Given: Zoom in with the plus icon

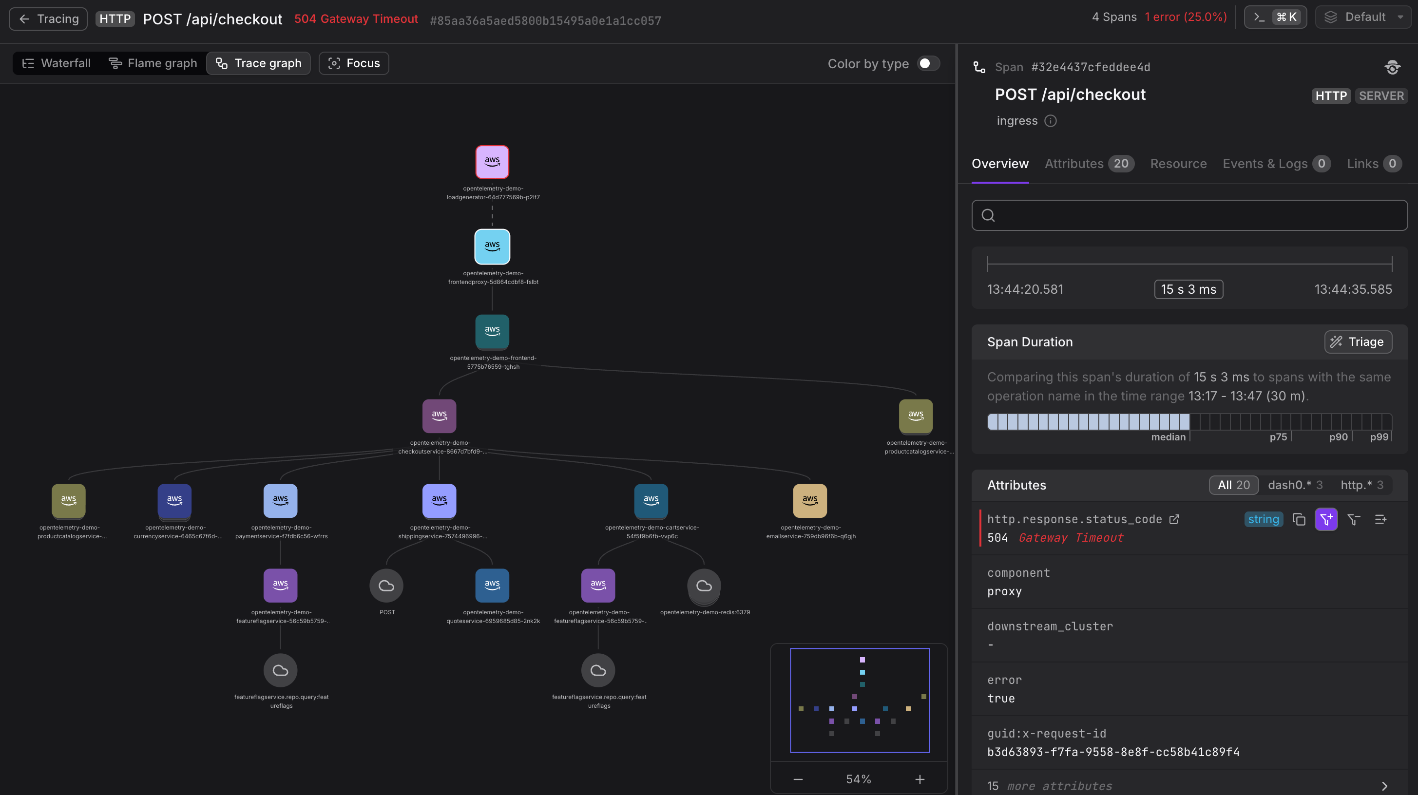Looking at the screenshot, I should (x=920, y=779).
